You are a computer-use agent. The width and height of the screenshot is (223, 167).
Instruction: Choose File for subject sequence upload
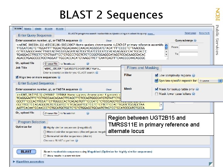click(x=51, y=113)
